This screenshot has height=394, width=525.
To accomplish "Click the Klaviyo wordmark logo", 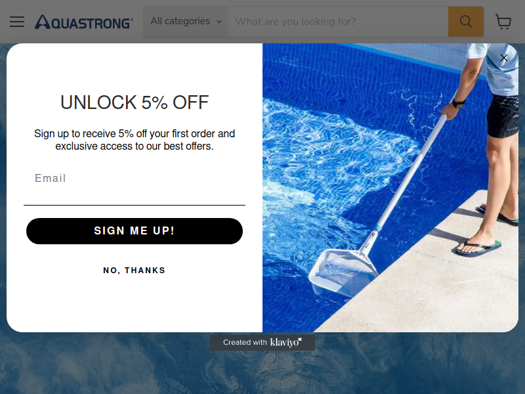I will pyautogui.click(x=286, y=342).
